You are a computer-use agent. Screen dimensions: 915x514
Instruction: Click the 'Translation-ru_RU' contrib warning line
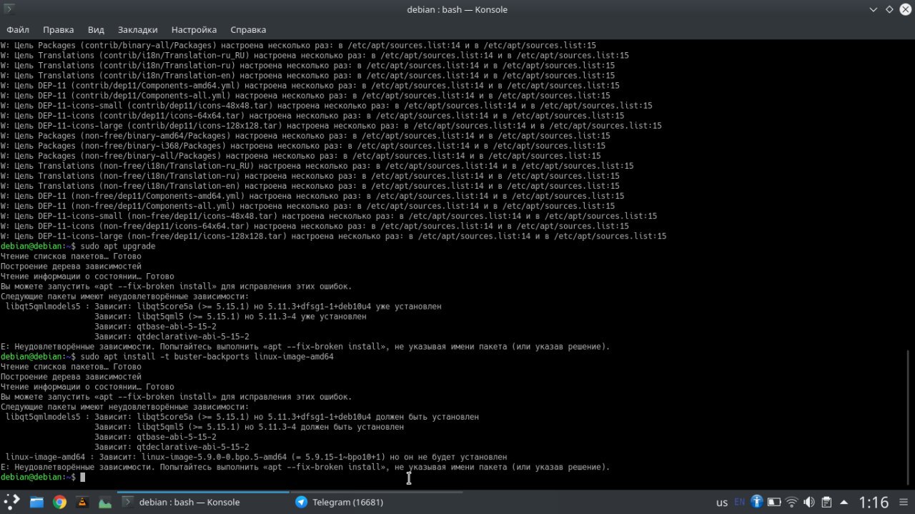[315, 55]
